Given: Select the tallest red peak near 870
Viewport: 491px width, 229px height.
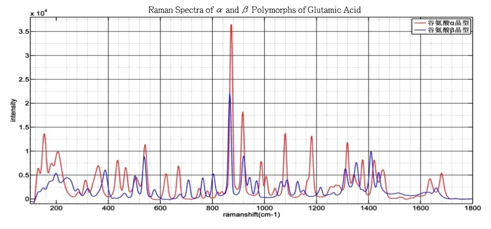Looking at the screenshot, I should [231, 25].
